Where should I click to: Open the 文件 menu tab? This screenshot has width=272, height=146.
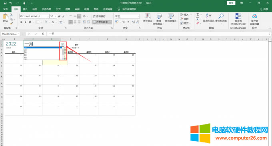6,9
